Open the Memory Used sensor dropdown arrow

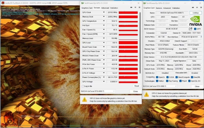click(104, 38)
